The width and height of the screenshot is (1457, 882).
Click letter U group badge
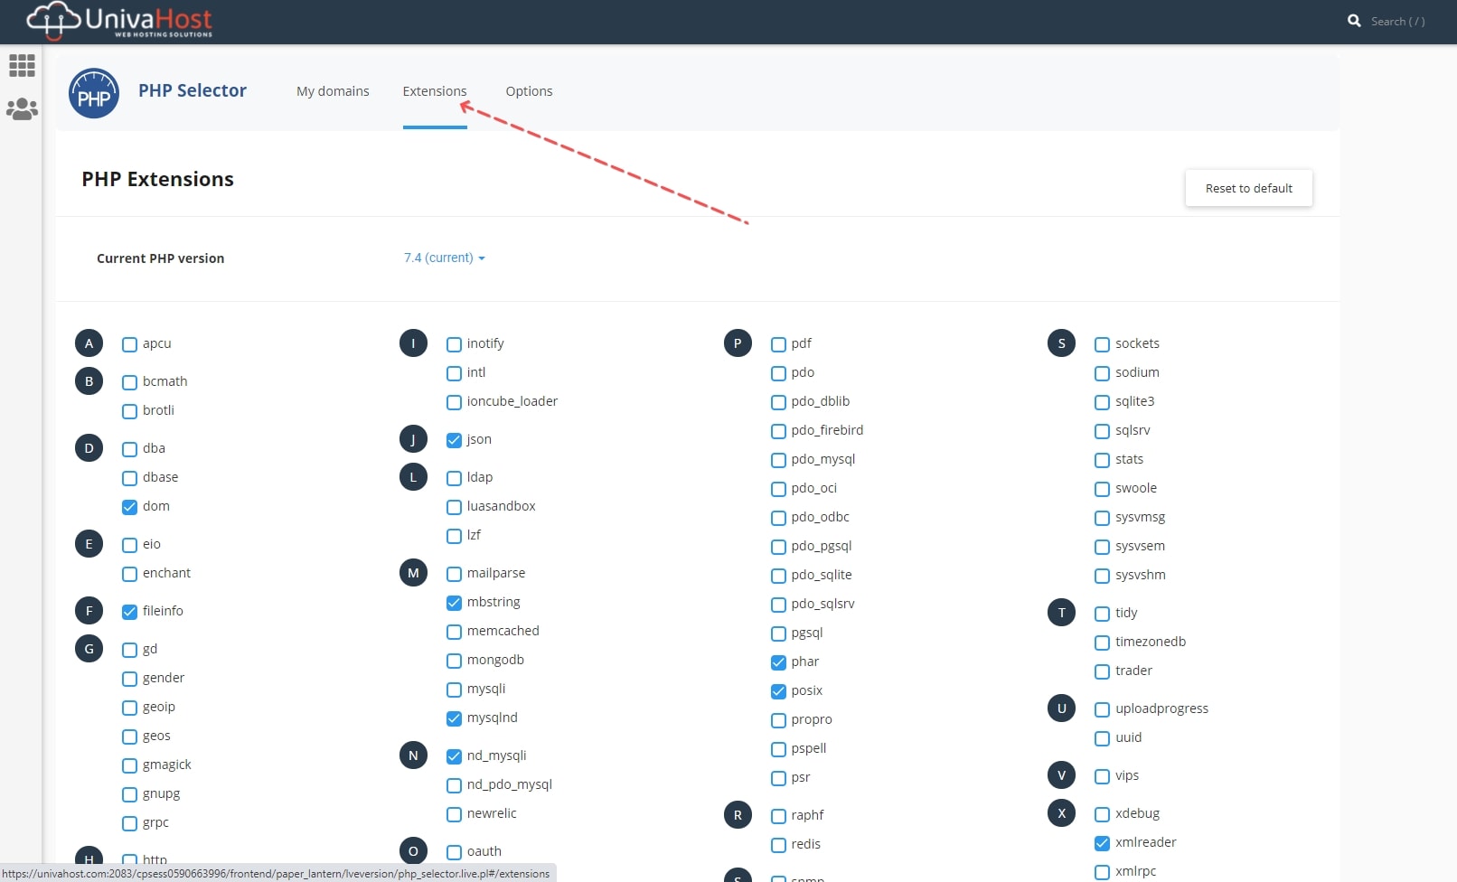pyautogui.click(x=1061, y=708)
